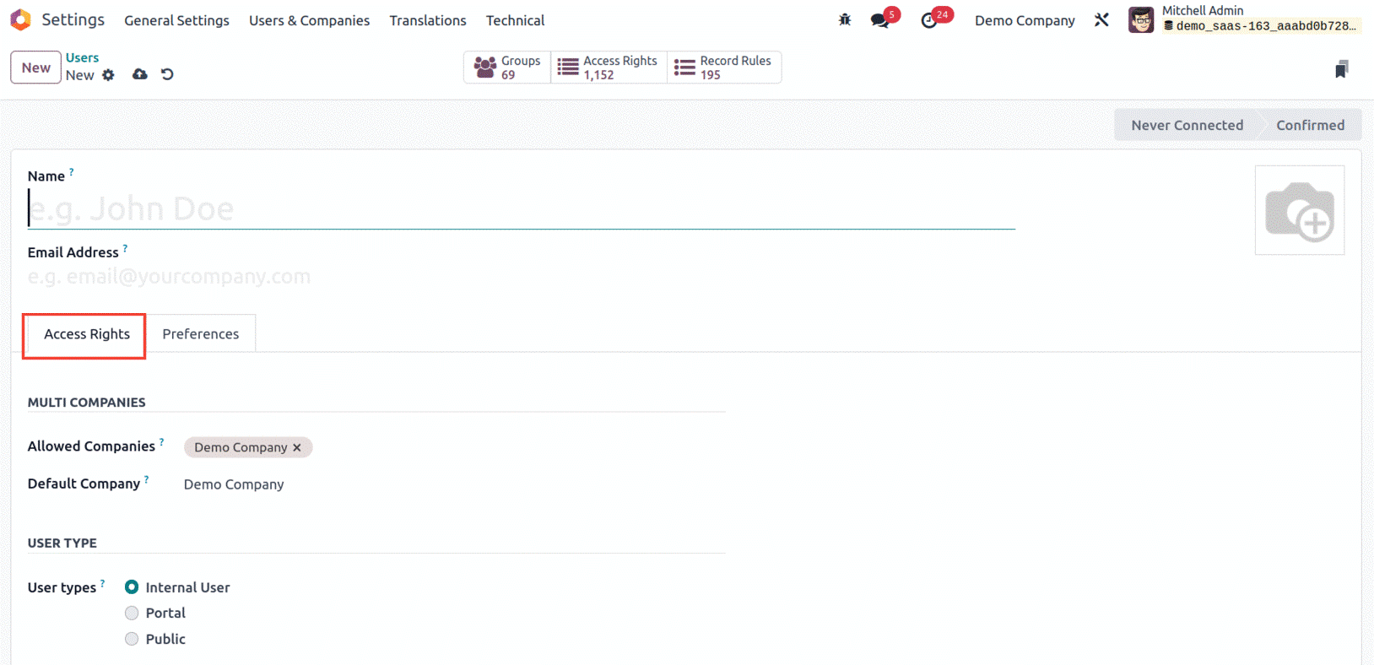Show the Name field help tooltip mark
This screenshot has width=1374, height=665.
point(72,171)
